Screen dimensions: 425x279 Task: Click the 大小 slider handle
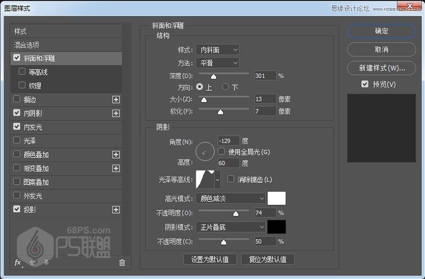[x=204, y=100]
